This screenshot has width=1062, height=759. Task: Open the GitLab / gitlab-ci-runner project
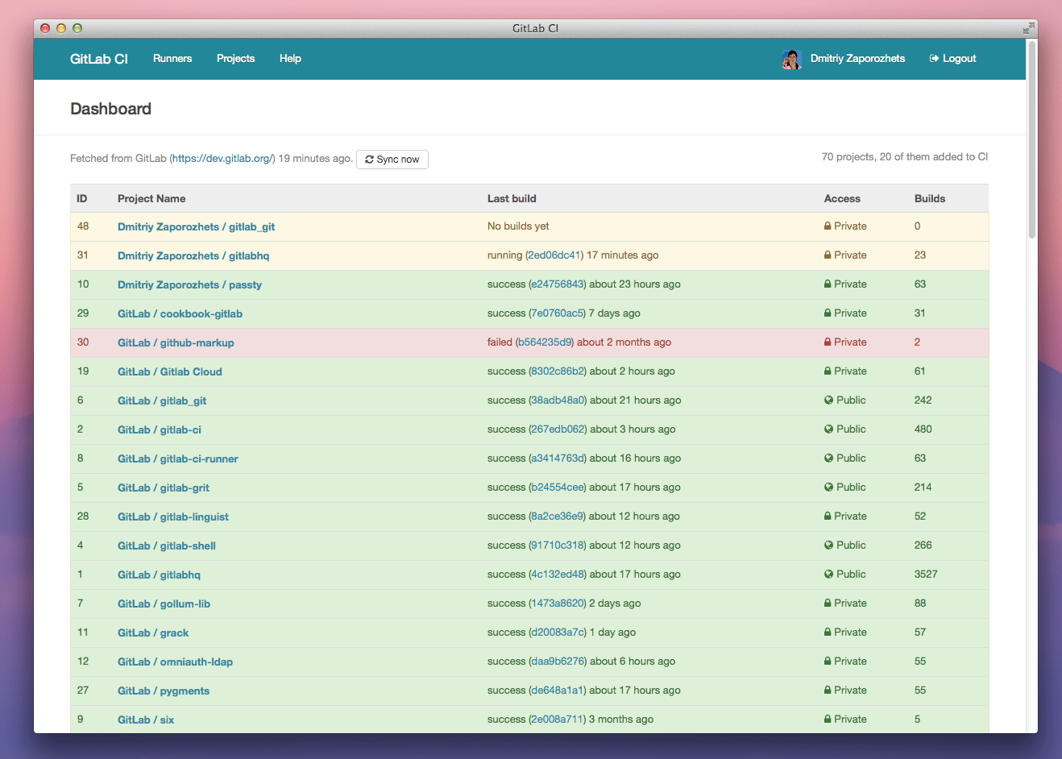[177, 458]
